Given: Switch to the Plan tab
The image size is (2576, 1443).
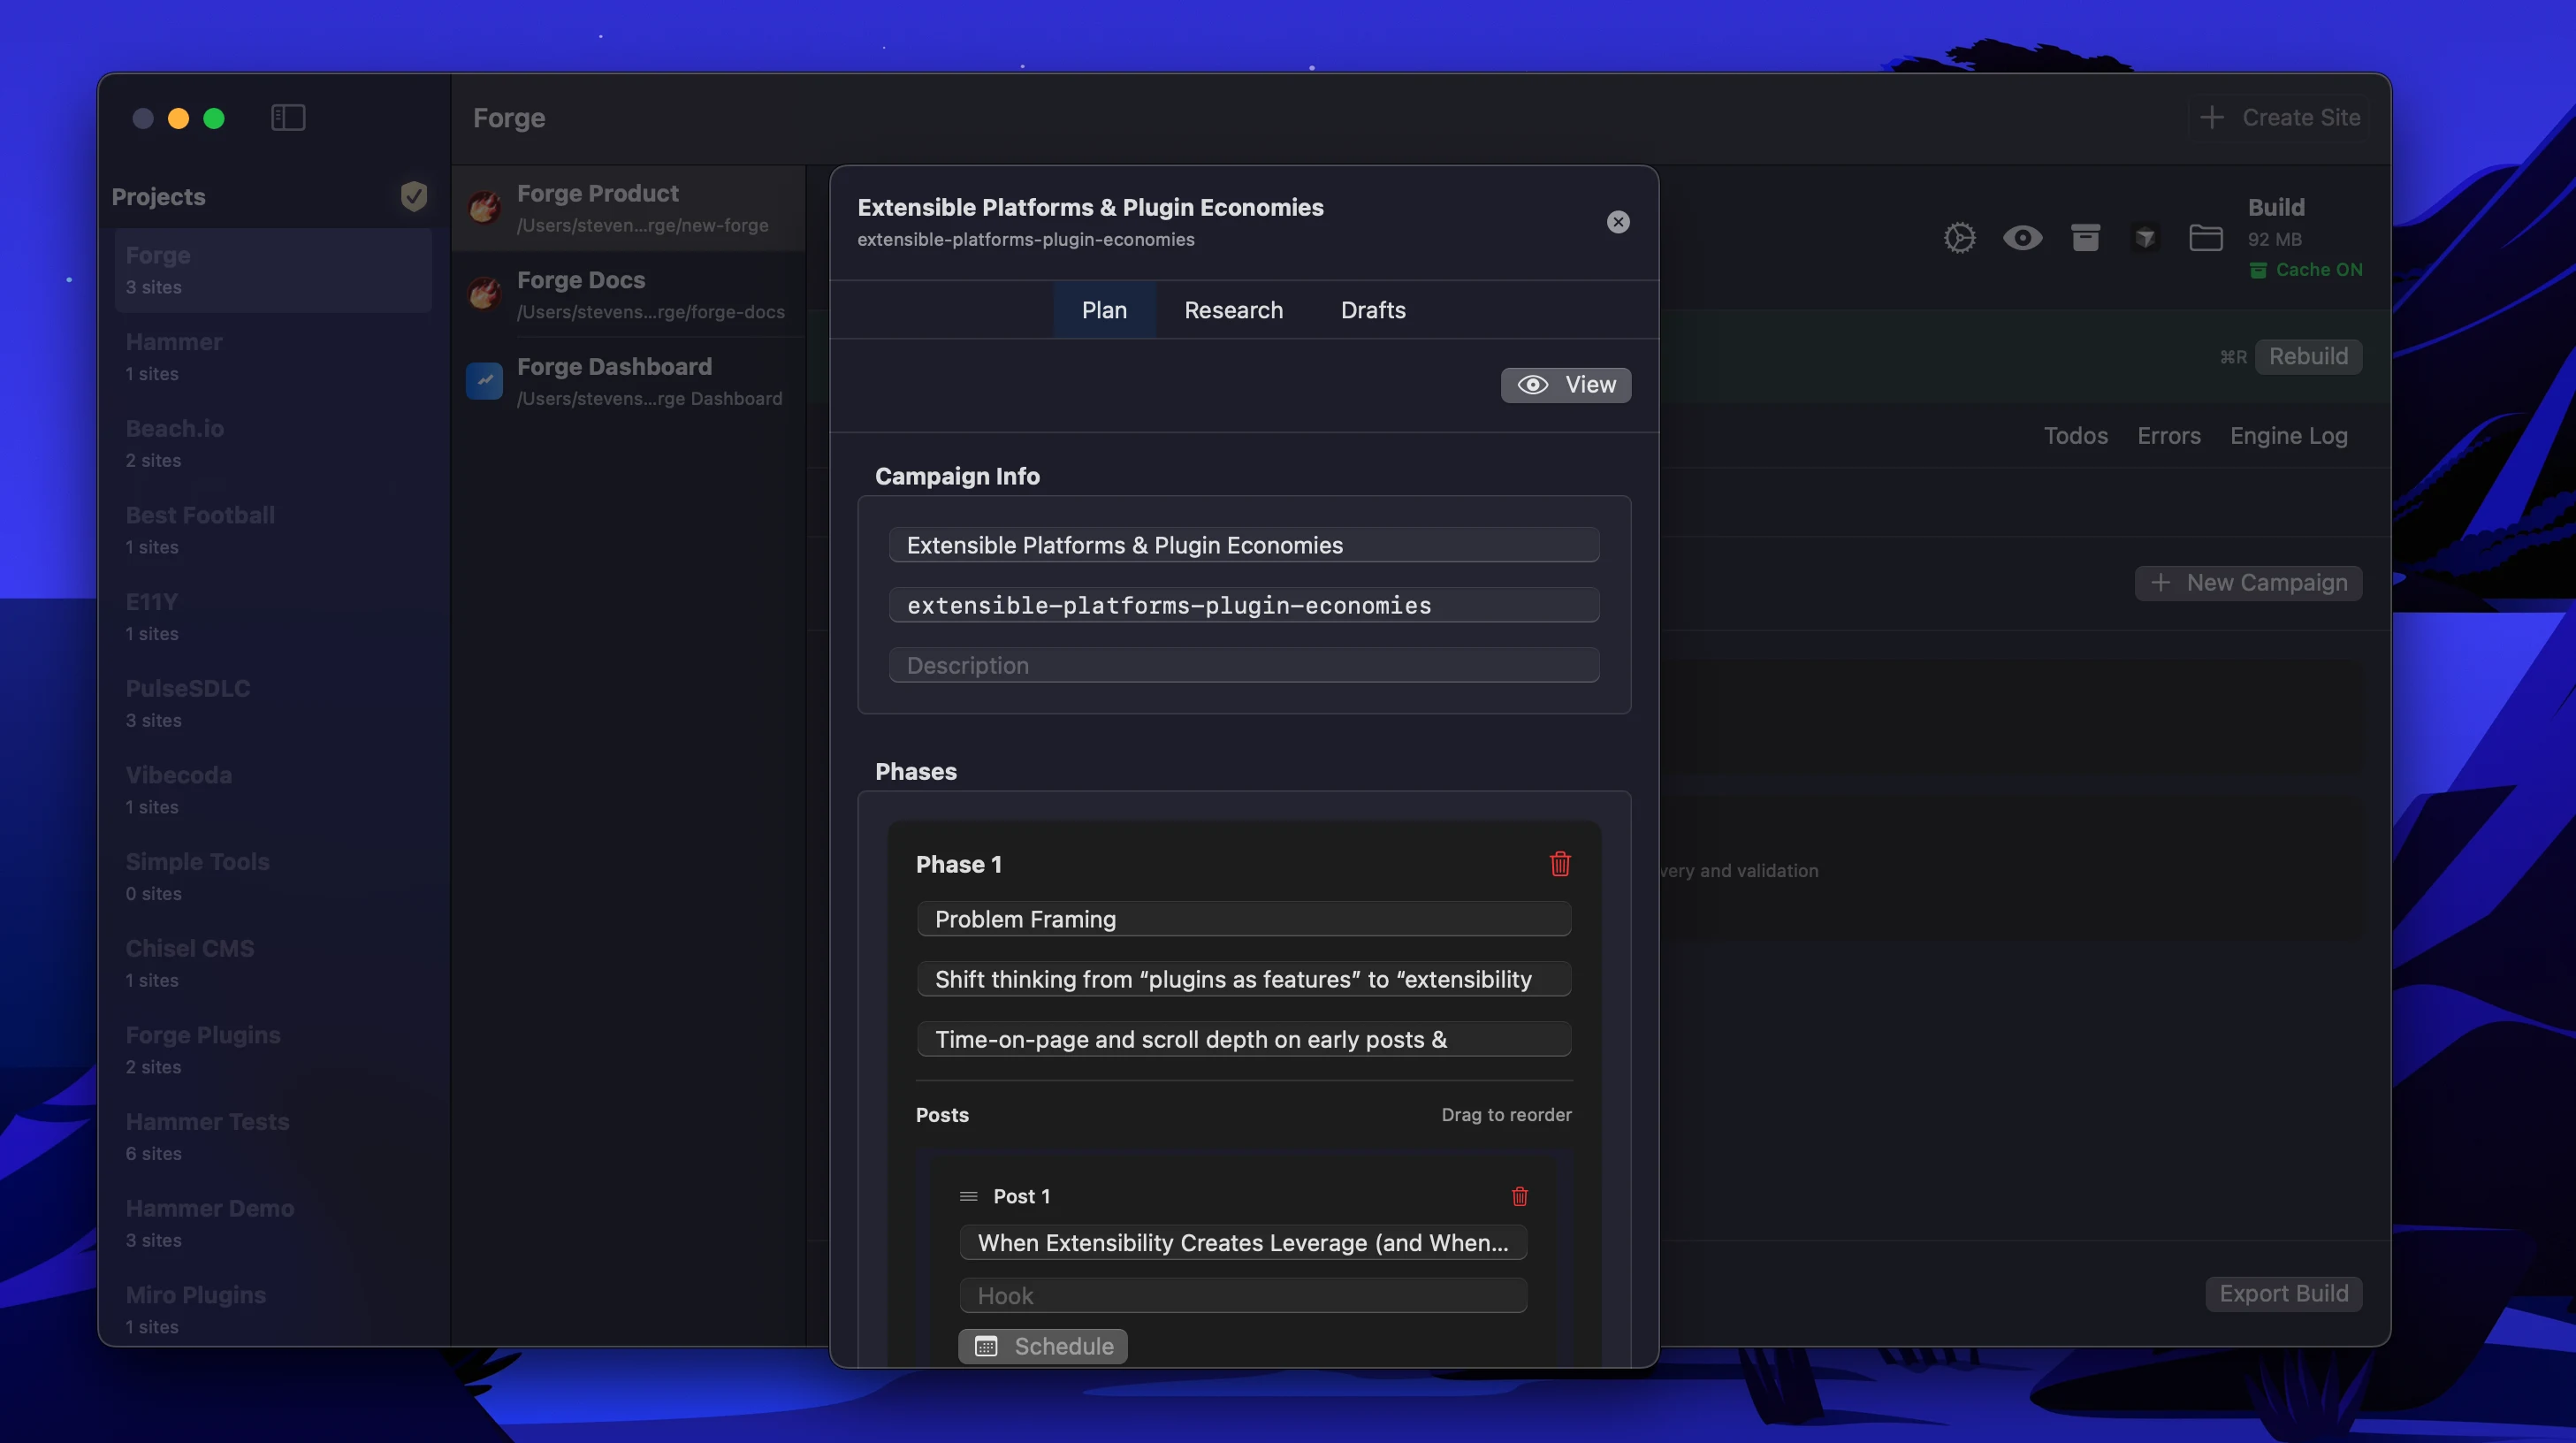Looking at the screenshot, I should coord(1104,310).
